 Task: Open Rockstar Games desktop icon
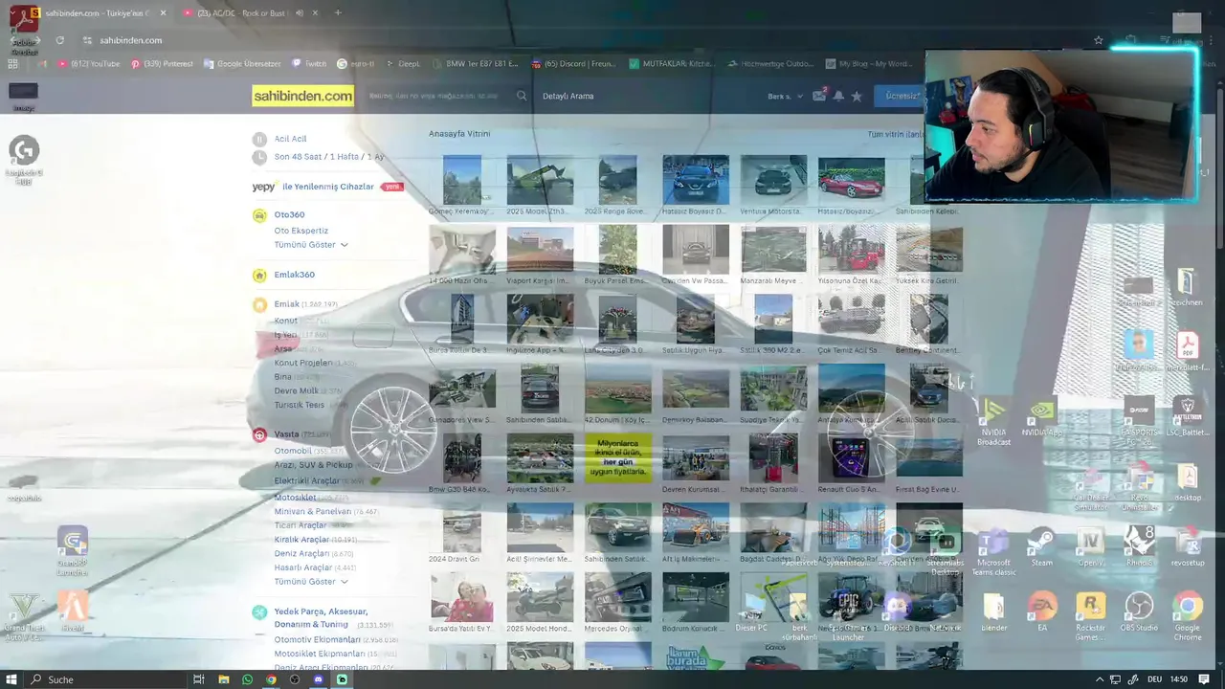click(1090, 616)
